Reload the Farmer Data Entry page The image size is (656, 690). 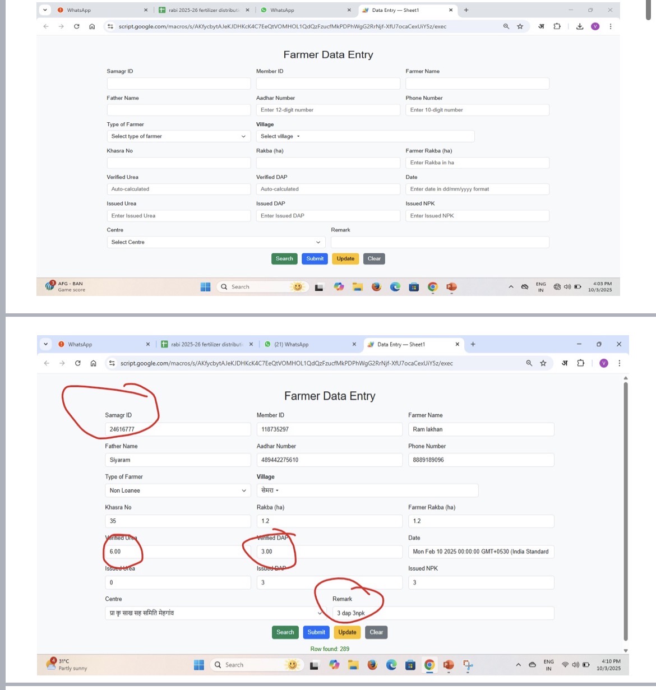coord(77,26)
